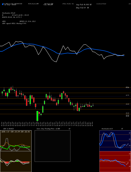Select the 'Avg Vol: 0.185 M' text

tap(84, 5)
